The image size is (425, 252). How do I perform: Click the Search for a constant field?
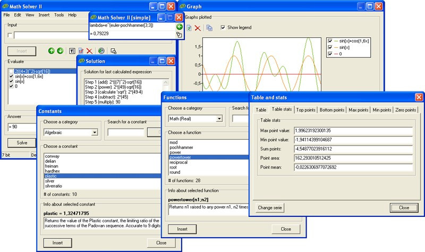click(x=126, y=132)
